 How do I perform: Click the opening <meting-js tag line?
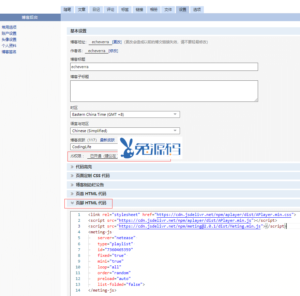coord(100,232)
